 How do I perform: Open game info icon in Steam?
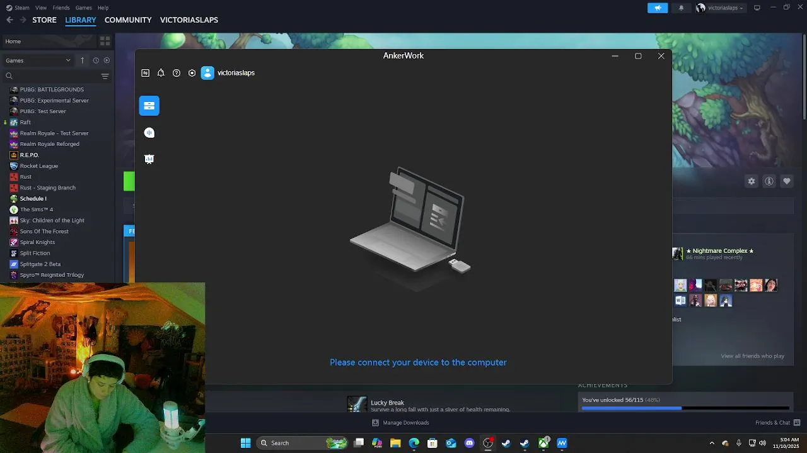pyautogui.click(x=769, y=181)
